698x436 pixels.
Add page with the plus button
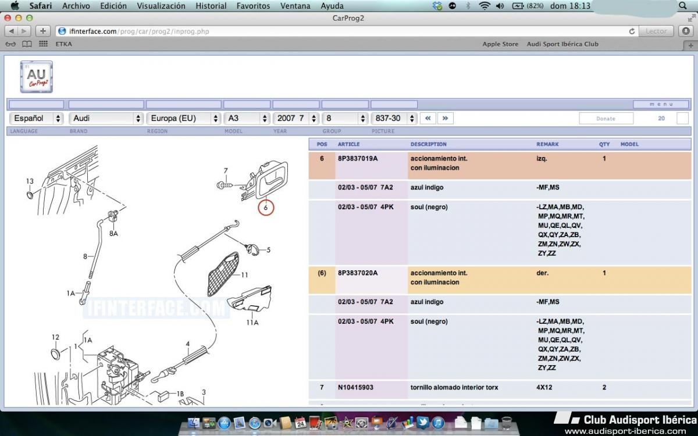pos(42,31)
